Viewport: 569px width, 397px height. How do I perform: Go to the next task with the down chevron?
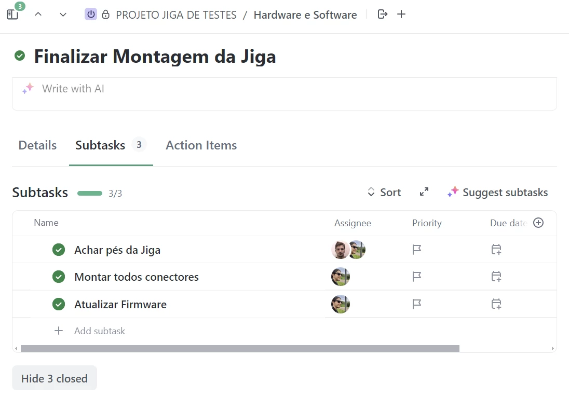[x=63, y=15]
